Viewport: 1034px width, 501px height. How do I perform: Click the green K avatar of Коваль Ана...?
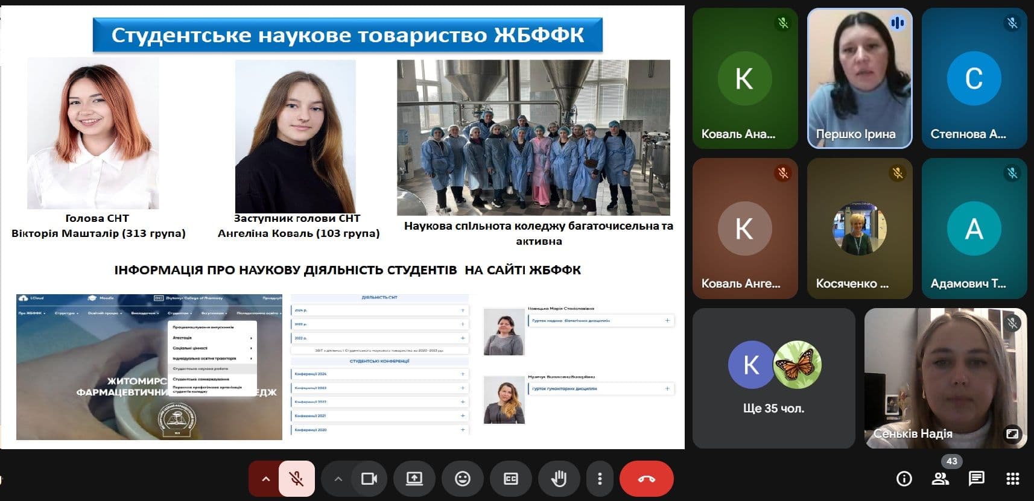click(x=745, y=78)
